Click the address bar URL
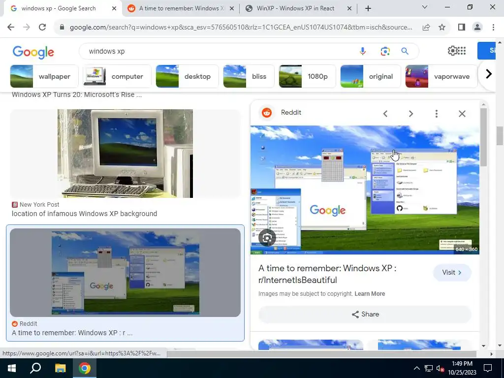 coord(241,28)
